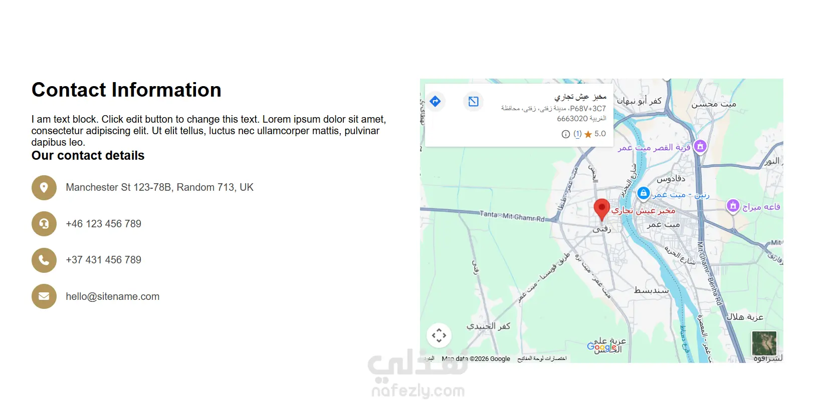Click the Map data ©2026 Google text
Viewport: 836px width, 400px height.
click(476, 359)
